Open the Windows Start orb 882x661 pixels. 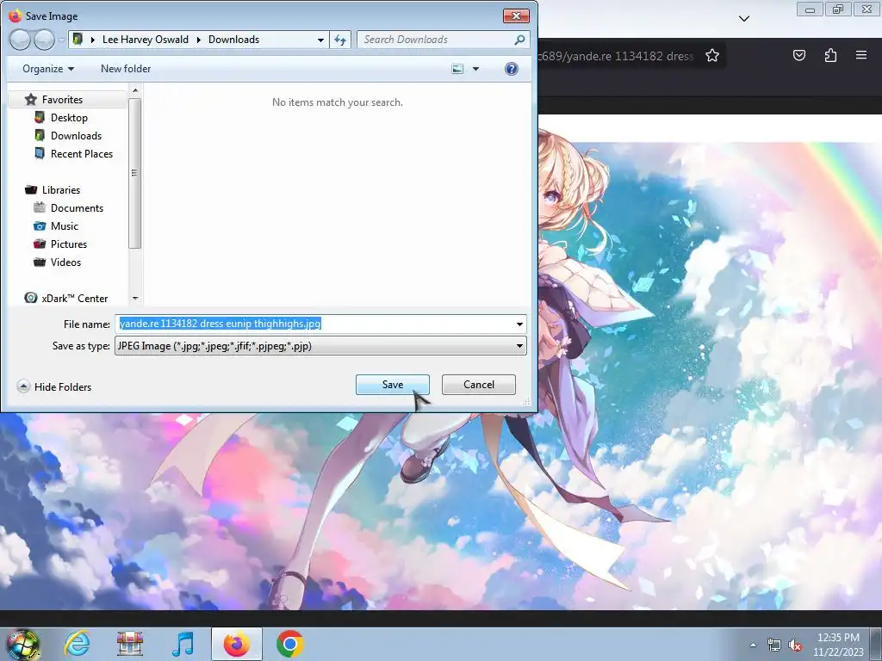click(23, 644)
